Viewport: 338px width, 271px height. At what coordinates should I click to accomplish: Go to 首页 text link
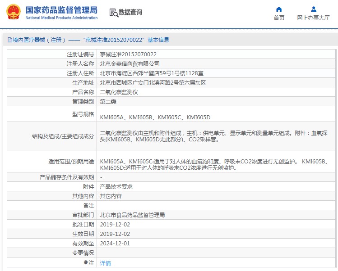(279, 18)
